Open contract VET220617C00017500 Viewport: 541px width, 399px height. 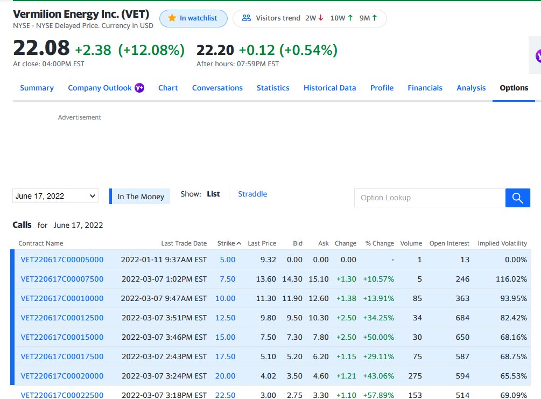[x=62, y=356]
